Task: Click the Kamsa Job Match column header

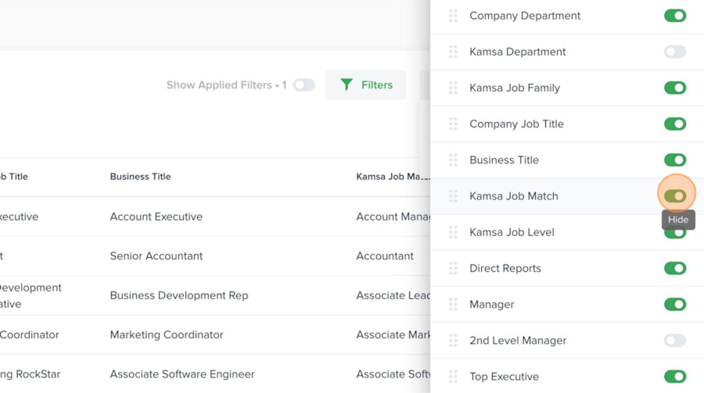Action: pyautogui.click(x=391, y=177)
